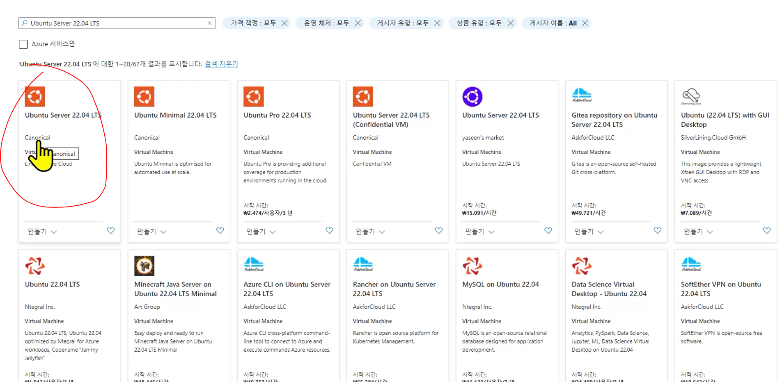Click the Ubuntu Pro 22.04 LTS logo
The width and height of the screenshot is (782, 382).
pos(254,97)
